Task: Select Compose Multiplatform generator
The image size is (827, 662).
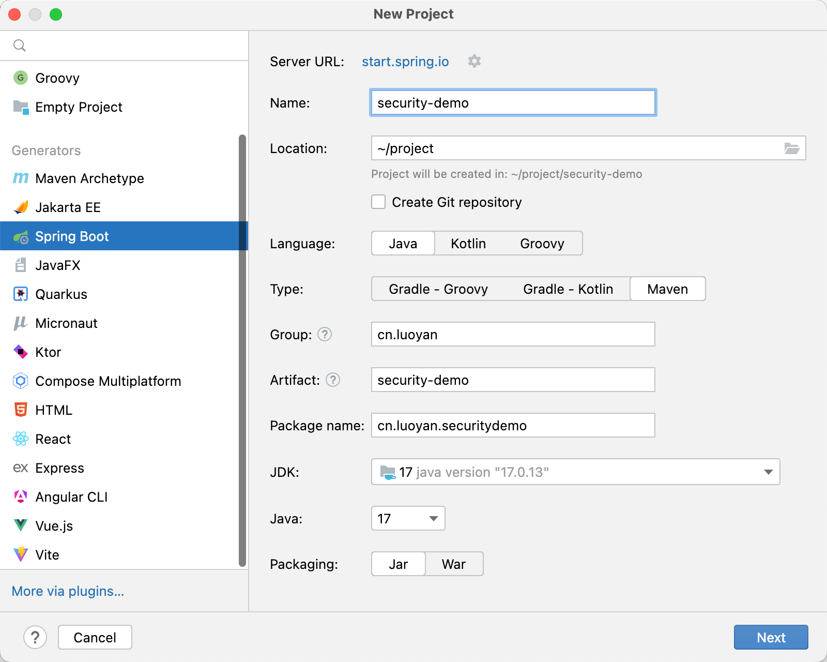Action: pyautogui.click(x=124, y=381)
